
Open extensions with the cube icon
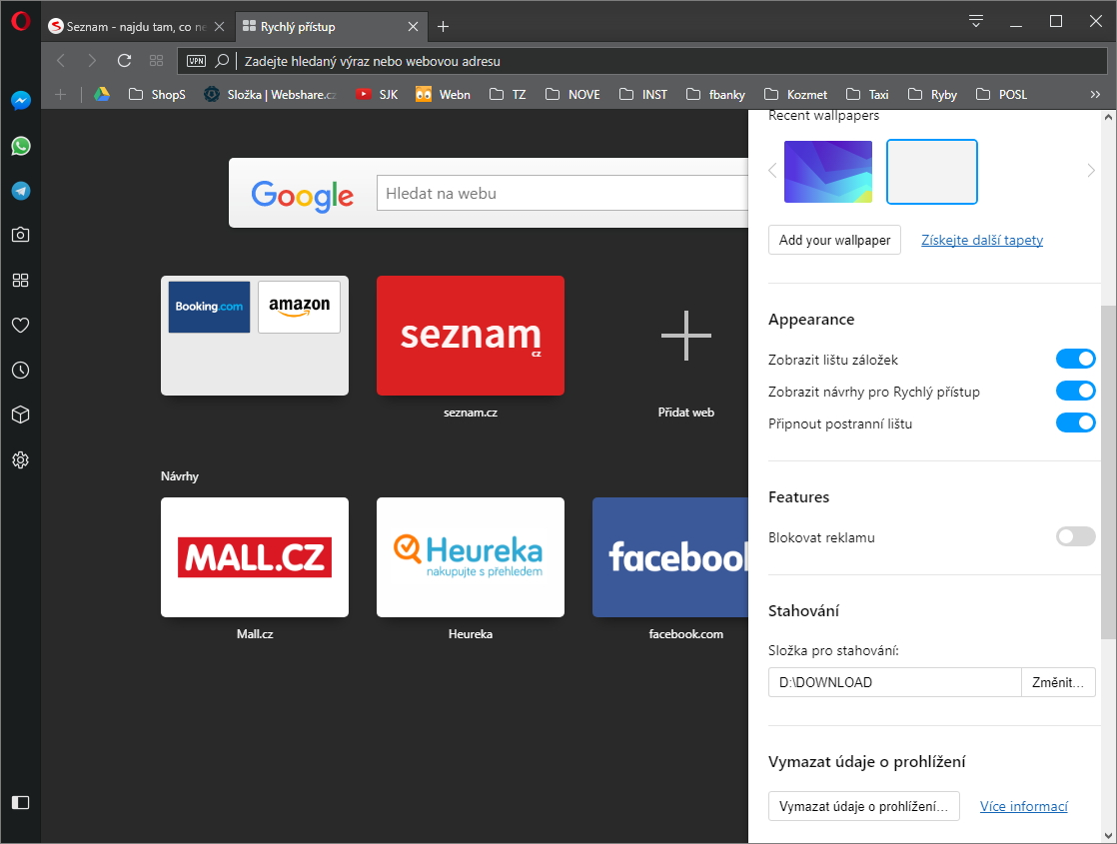click(x=21, y=415)
